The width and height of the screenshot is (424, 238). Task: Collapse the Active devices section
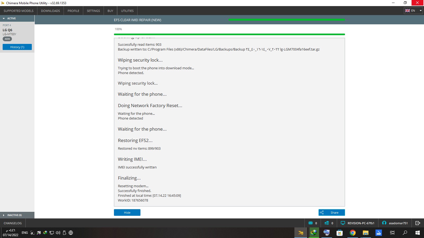[x=17, y=19]
